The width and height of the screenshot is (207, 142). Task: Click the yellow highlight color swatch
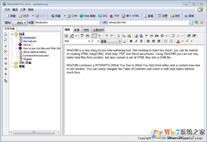187,41
